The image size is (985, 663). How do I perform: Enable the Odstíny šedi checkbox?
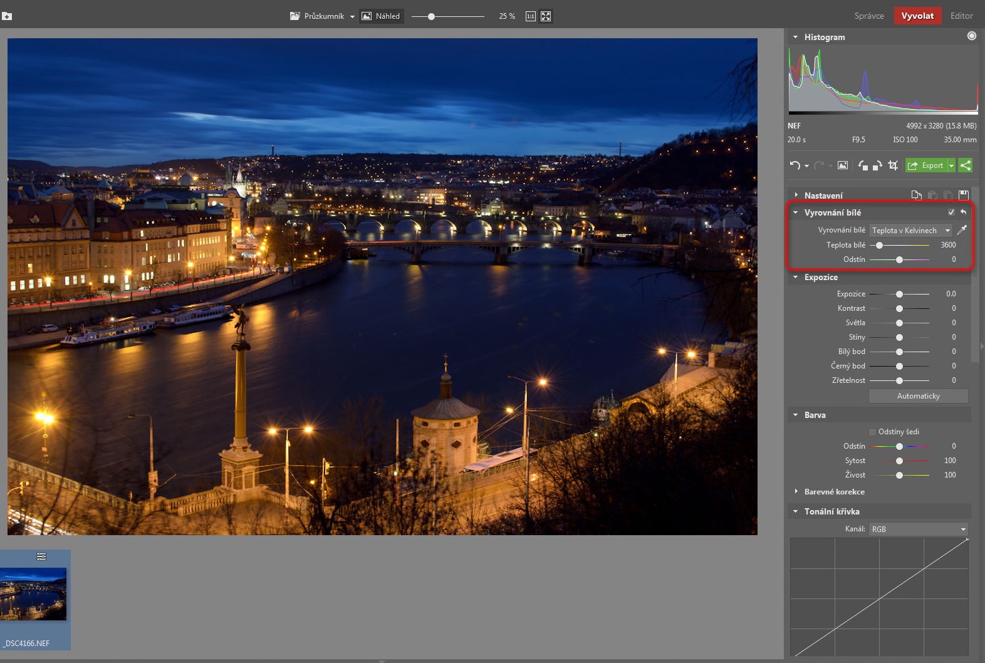pyautogui.click(x=872, y=432)
